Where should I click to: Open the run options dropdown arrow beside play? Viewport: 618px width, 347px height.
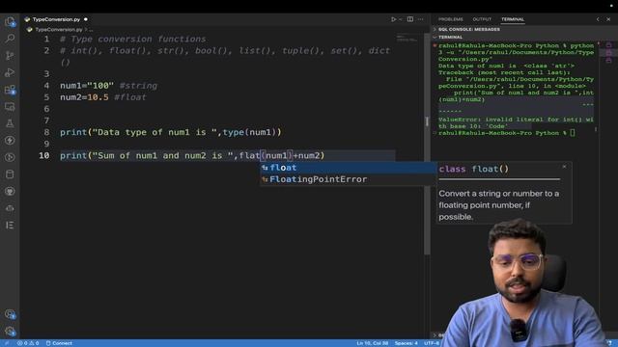(x=400, y=19)
